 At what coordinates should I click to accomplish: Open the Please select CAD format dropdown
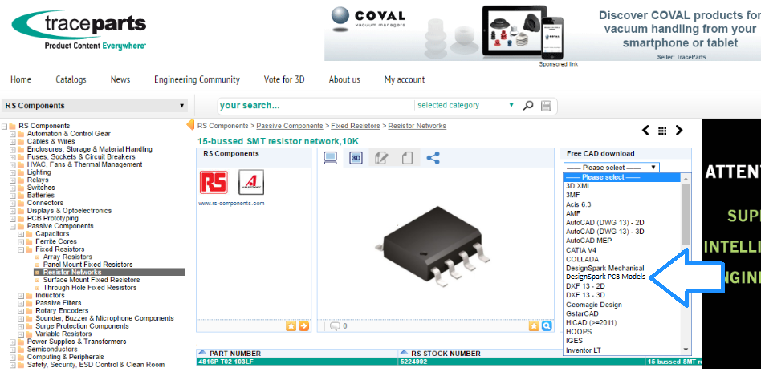(612, 168)
